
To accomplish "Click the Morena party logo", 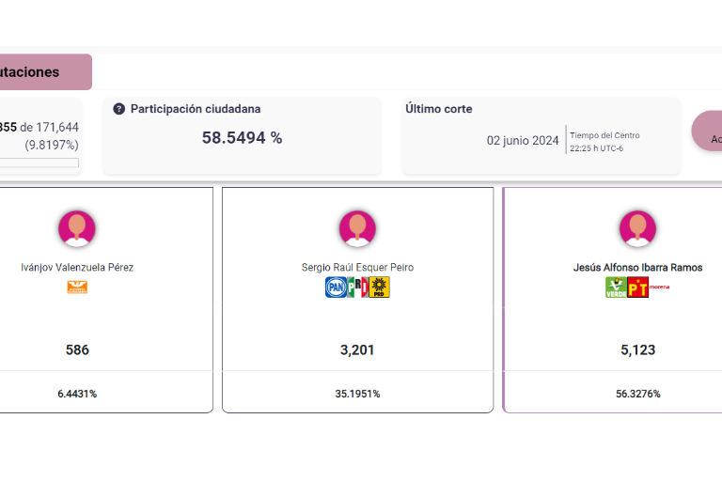I will pos(660,286).
